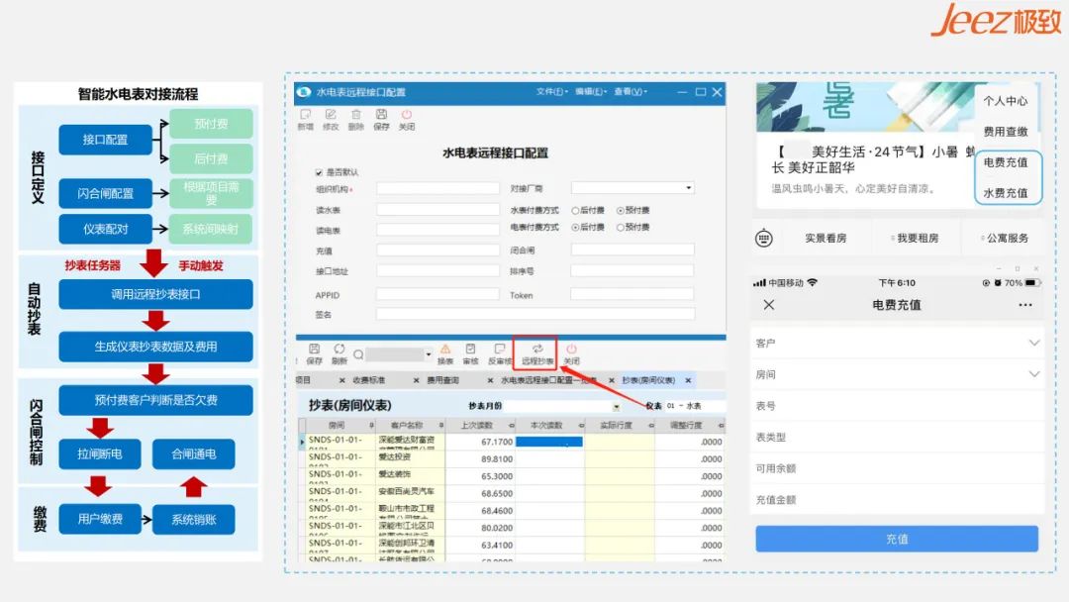Select 预付费 radio for 水表付费方式

pos(619,210)
